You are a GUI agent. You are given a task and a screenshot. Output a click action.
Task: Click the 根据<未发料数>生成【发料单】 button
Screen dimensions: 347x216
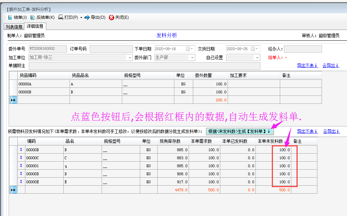[240, 131]
